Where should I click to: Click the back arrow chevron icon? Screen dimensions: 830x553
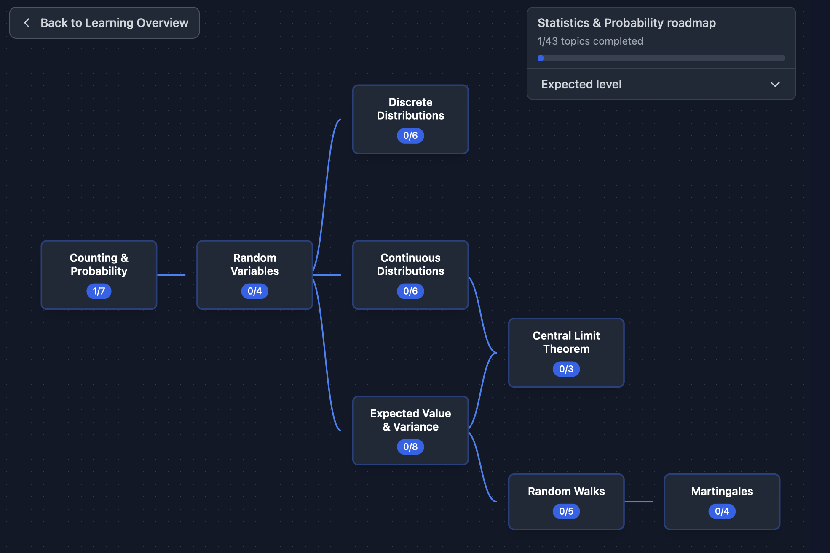(x=27, y=23)
